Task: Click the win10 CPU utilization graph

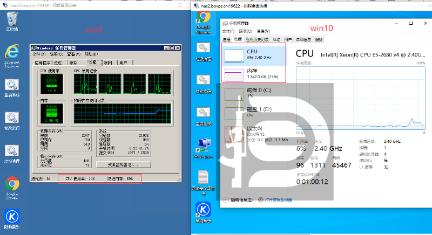Action: click(x=361, y=98)
